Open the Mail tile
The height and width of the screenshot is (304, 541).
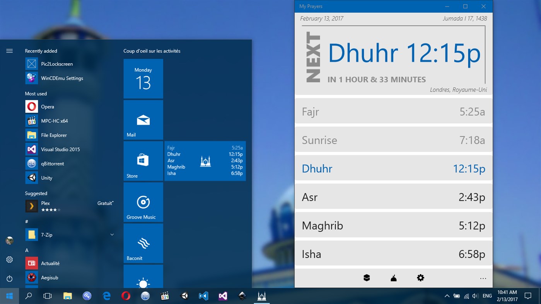coord(143,120)
